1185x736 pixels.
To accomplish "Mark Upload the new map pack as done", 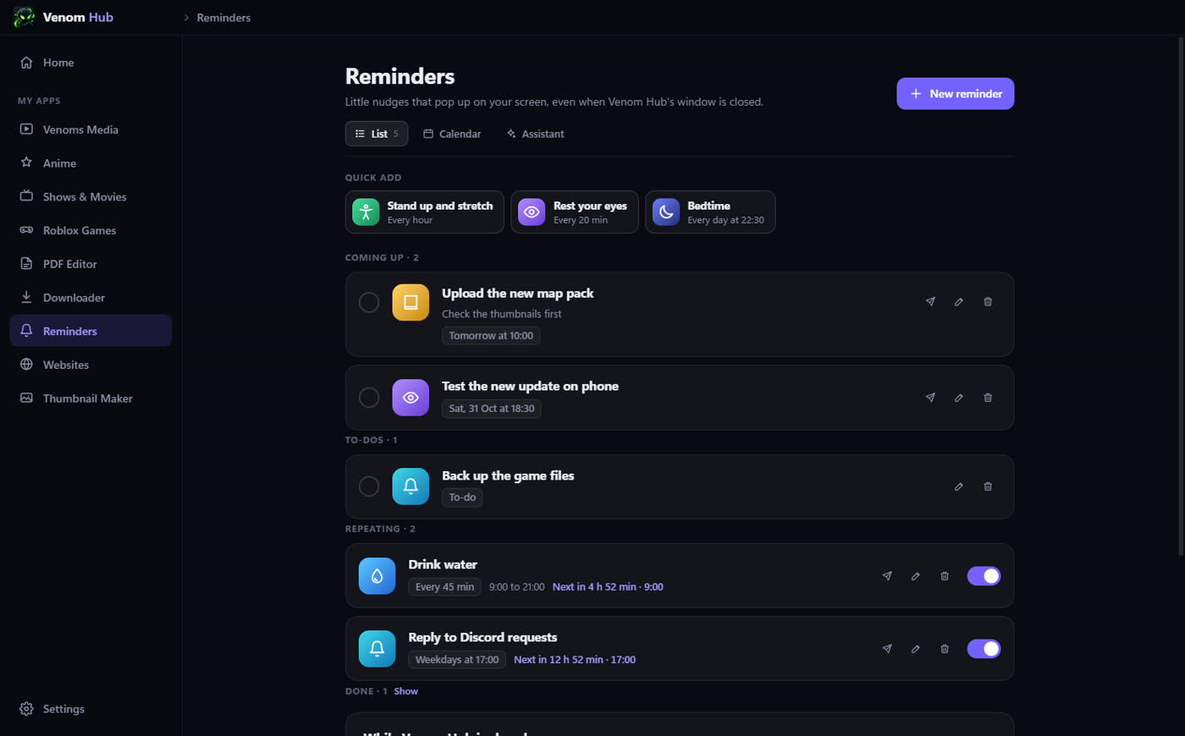I will (369, 302).
